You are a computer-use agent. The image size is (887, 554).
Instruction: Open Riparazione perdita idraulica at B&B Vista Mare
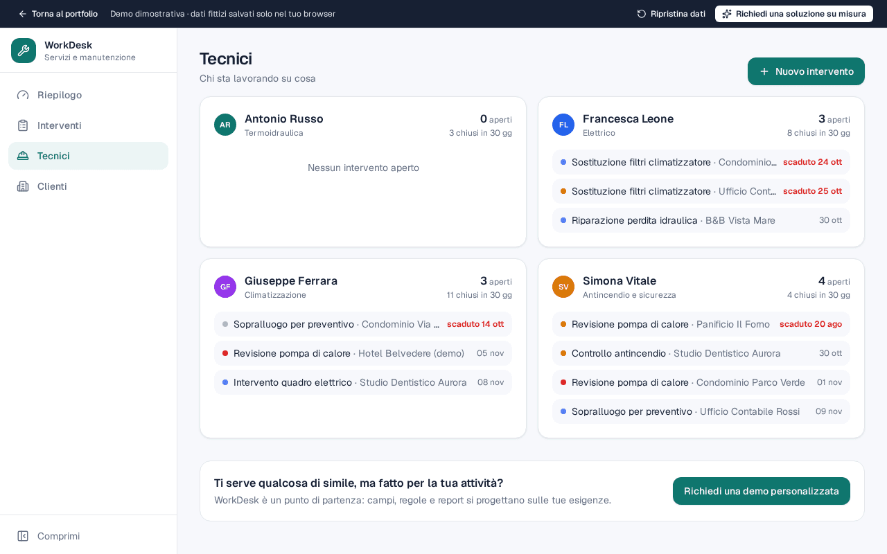point(701,220)
